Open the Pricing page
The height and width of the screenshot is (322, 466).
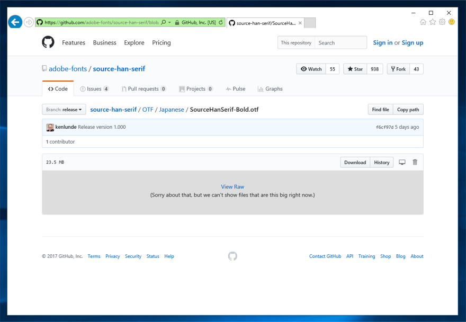tap(162, 42)
